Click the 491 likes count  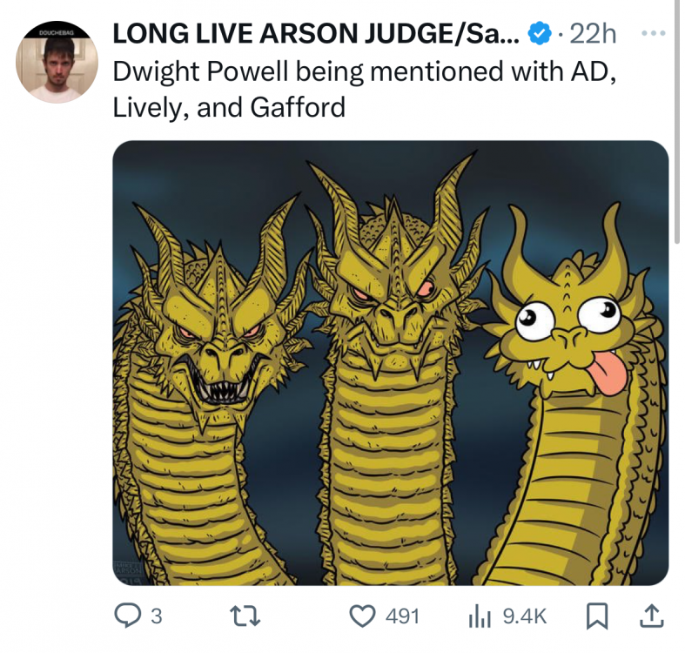[x=402, y=616]
